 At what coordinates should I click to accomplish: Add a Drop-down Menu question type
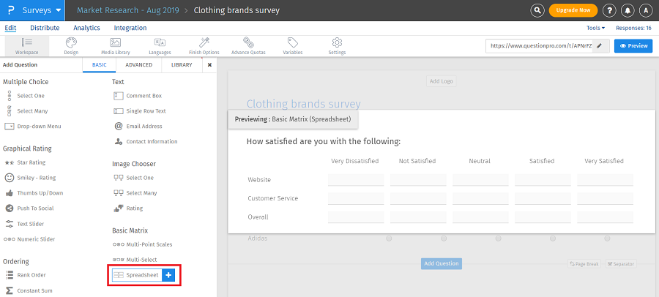(39, 127)
